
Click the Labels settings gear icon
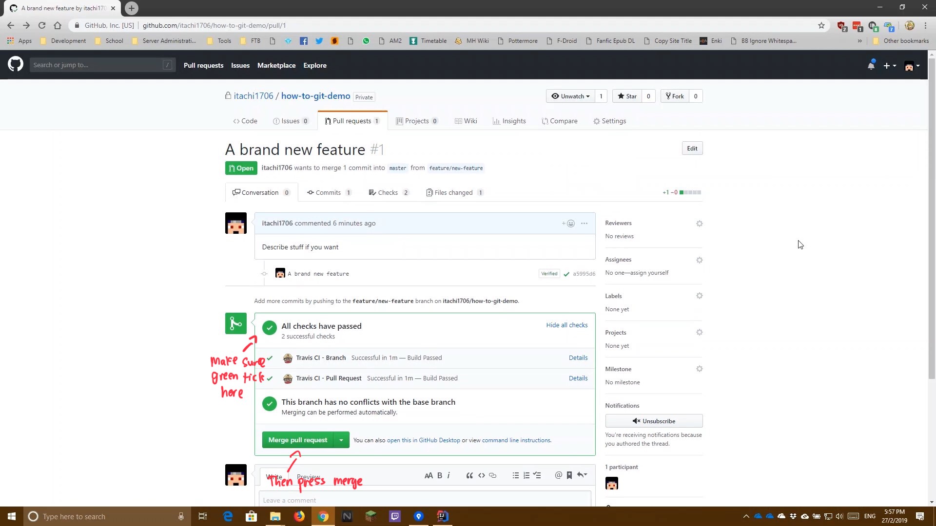(700, 296)
